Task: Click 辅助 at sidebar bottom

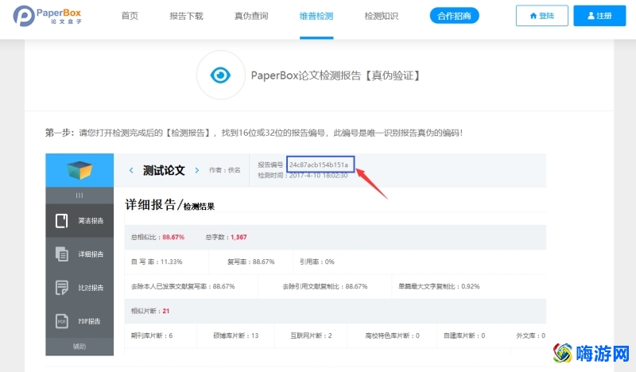Action: (x=79, y=347)
